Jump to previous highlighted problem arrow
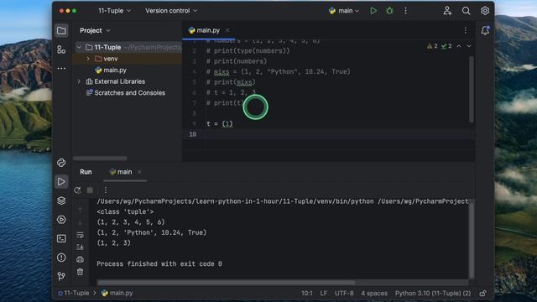The image size is (537, 302). pos(459,46)
